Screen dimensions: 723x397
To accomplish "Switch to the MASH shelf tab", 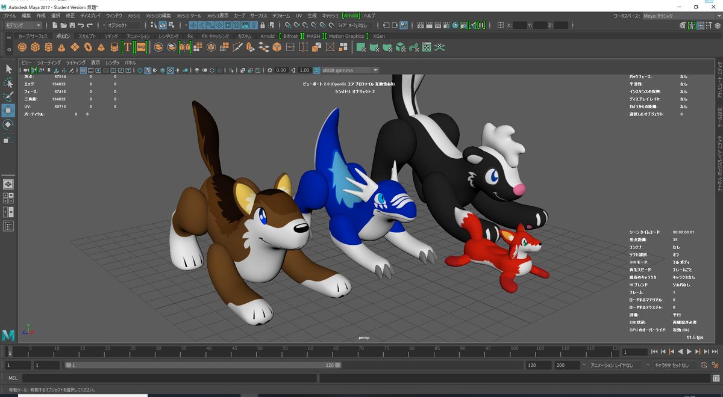I will click(313, 36).
